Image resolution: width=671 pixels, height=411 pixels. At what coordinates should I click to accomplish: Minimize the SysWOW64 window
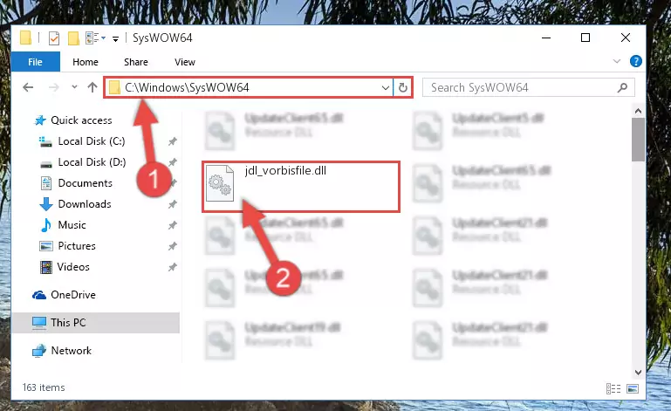[x=546, y=38]
